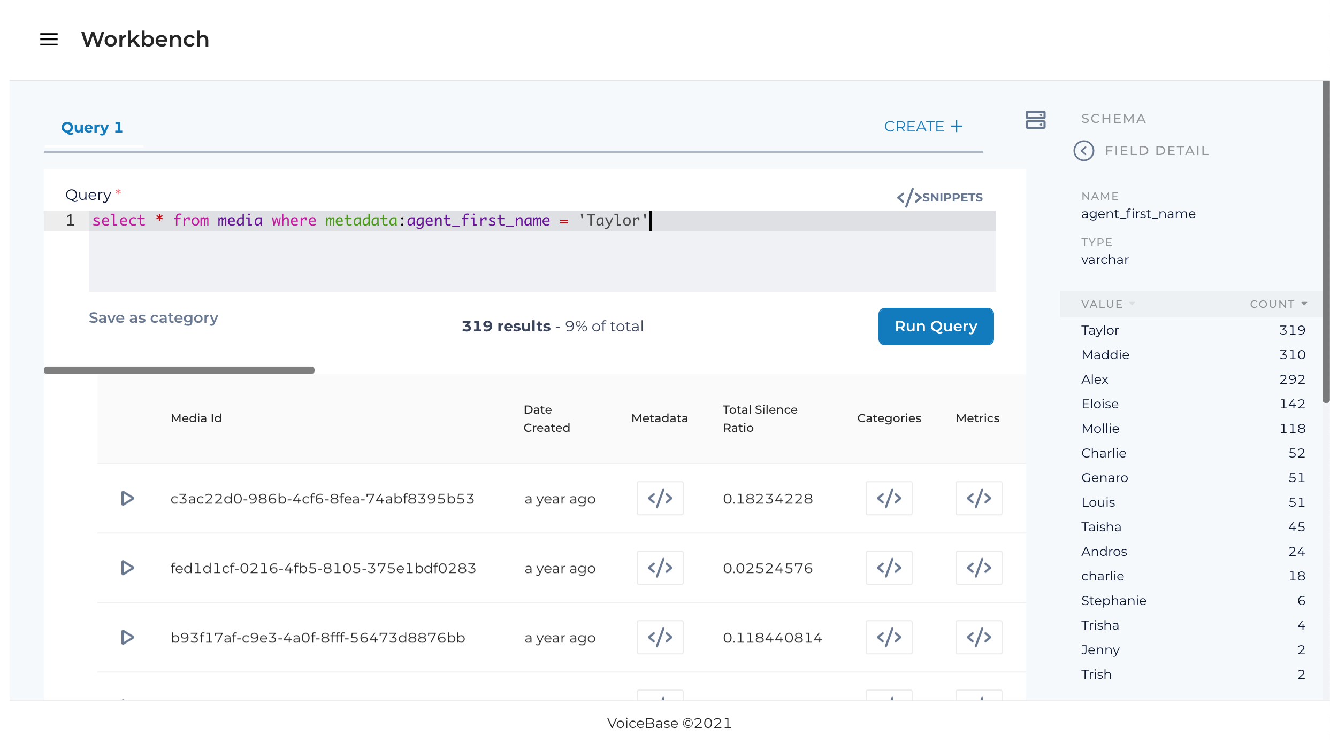The width and height of the screenshot is (1330, 744).
Task: Go back using the Field Detail arrow
Action: 1084,151
